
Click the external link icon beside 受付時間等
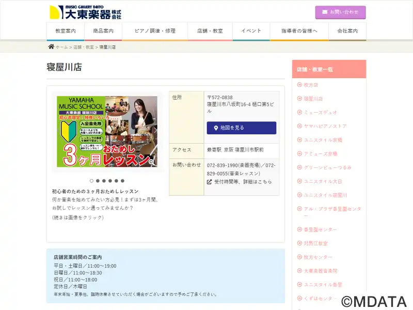(x=210, y=182)
